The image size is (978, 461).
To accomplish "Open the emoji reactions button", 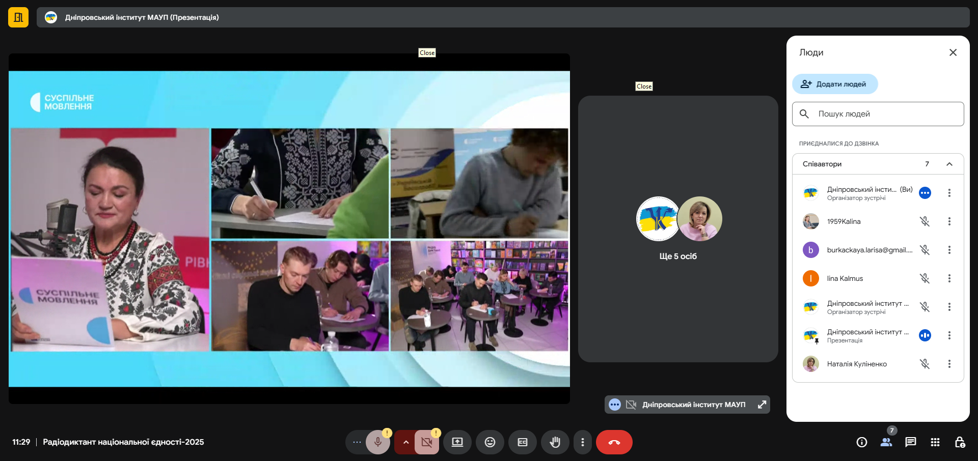I will [x=490, y=442].
